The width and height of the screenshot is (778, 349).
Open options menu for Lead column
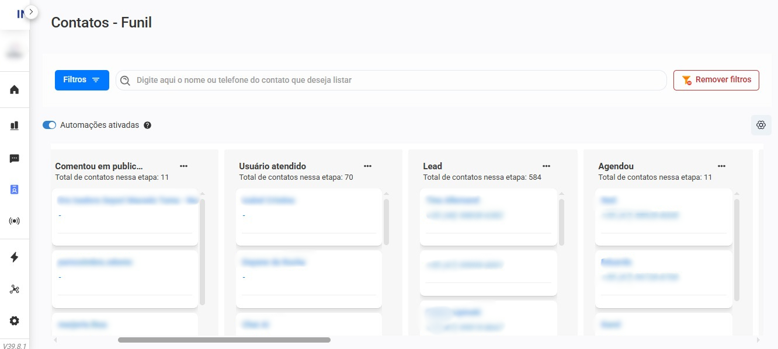[546, 166]
